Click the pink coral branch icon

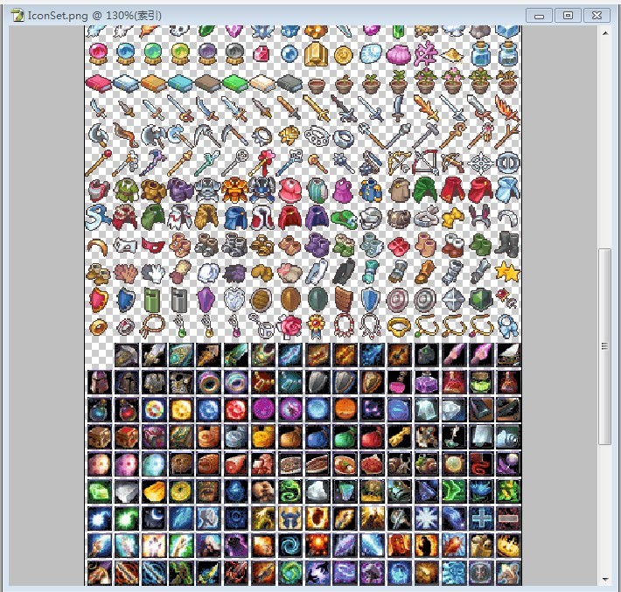[426, 53]
